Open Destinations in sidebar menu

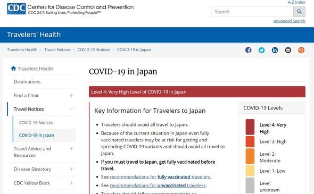click(x=27, y=82)
